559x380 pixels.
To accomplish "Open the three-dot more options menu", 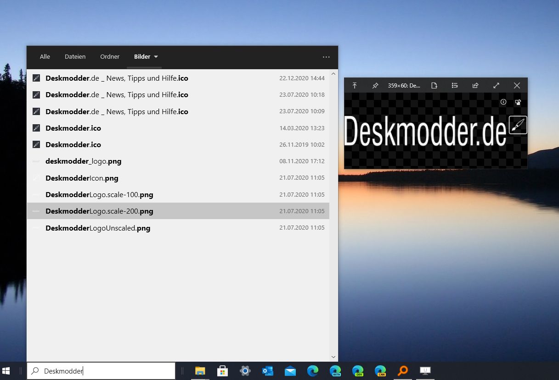I will [x=326, y=57].
